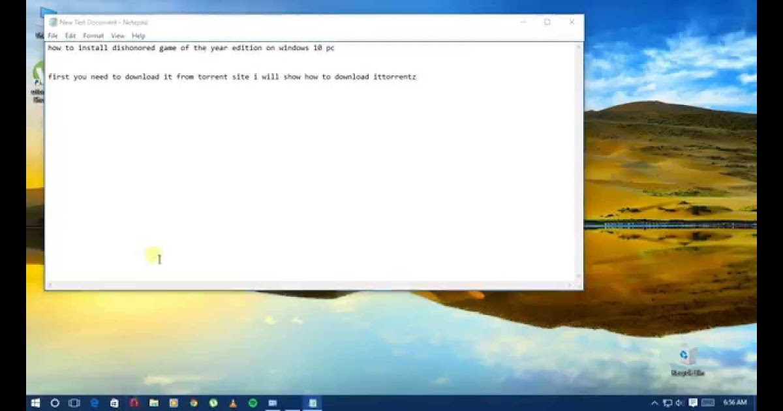The width and height of the screenshot is (783, 411).
Task: Open the Format menu in Notepad
Action: (x=93, y=36)
